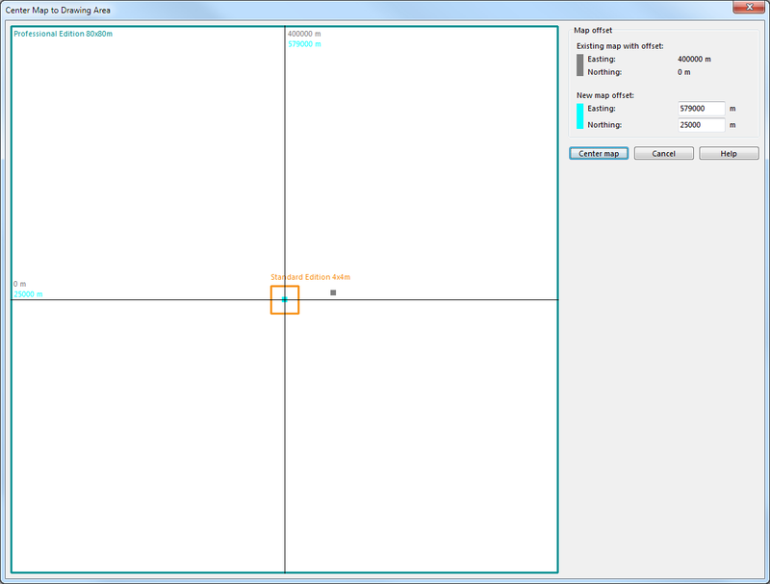Click the gray 400000 m axis label
The height and width of the screenshot is (584, 770).
[x=304, y=34]
